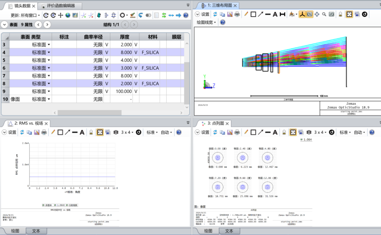Click 设置 button in spot diagram window
This screenshot has height=235, width=381.
(202, 132)
